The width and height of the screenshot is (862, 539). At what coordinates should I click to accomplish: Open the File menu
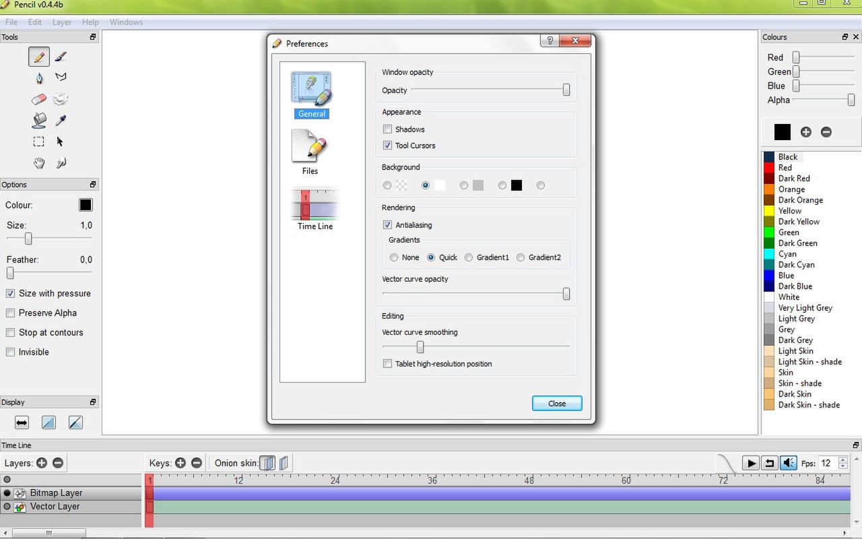click(11, 22)
